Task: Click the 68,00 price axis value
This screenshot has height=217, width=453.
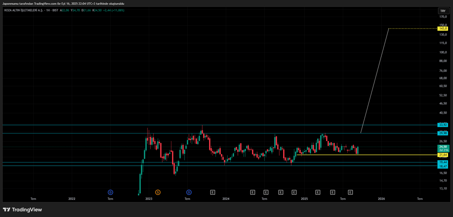Action: [443, 78]
